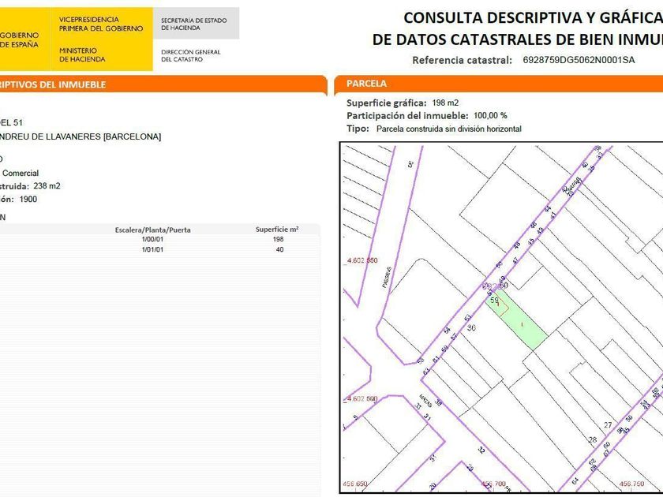The height and width of the screenshot is (497, 663).
Task: Click the 'Escalera/Planta/Puerta' column header
Action: (x=152, y=230)
